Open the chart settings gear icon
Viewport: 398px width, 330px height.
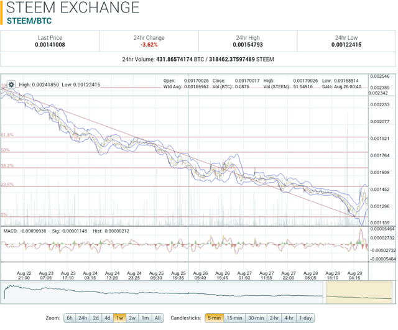pos(11,85)
